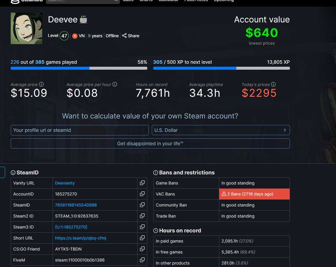Viewport: 336px width, 267px height.
Task: Click the 34.3h average playtime value
Action: coord(205,93)
